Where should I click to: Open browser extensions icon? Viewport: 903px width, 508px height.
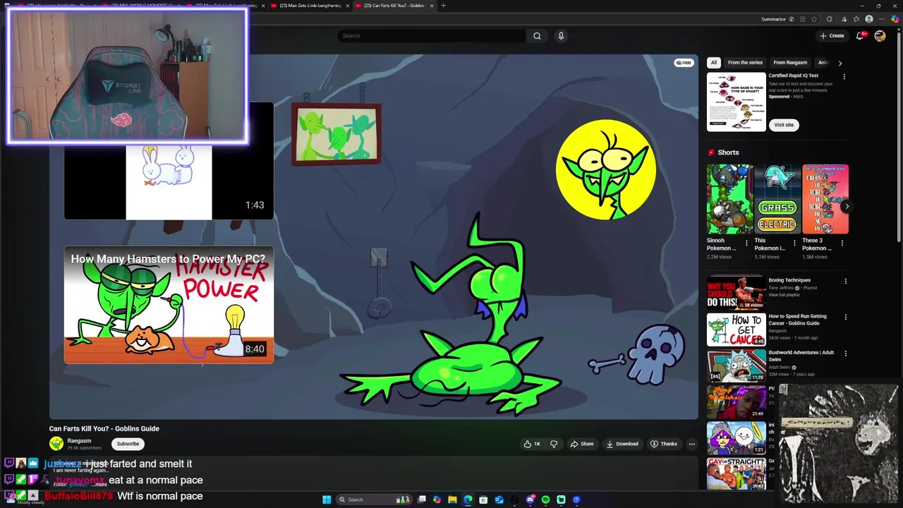point(829,19)
